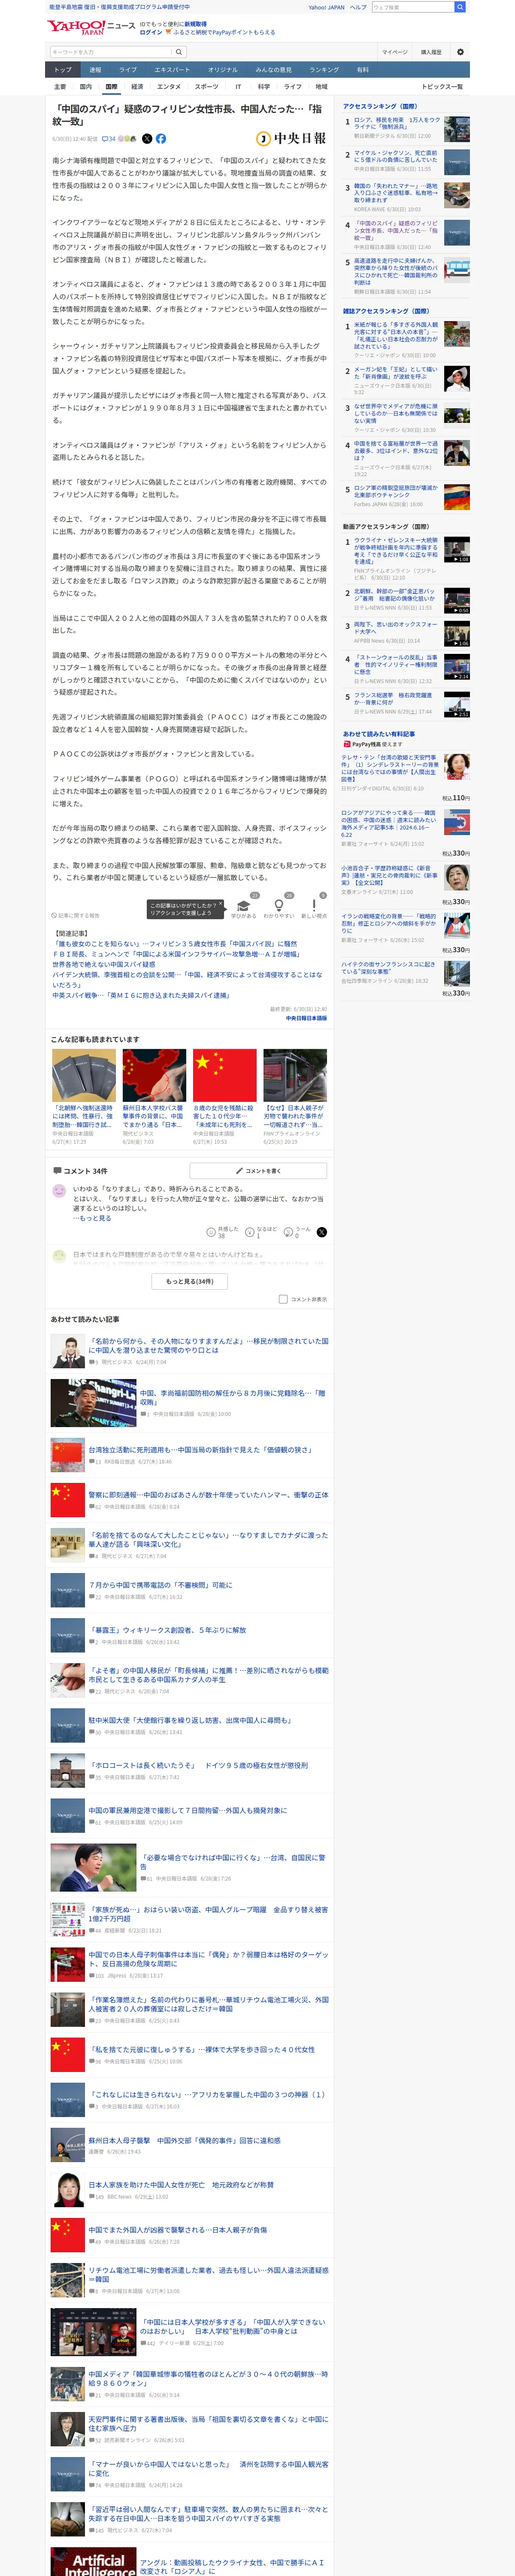Open thumbnail of 北朝鮮へ強制送還 recommended article
Viewport: 515px width, 2576px height.
pyautogui.click(x=84, y=1076)
